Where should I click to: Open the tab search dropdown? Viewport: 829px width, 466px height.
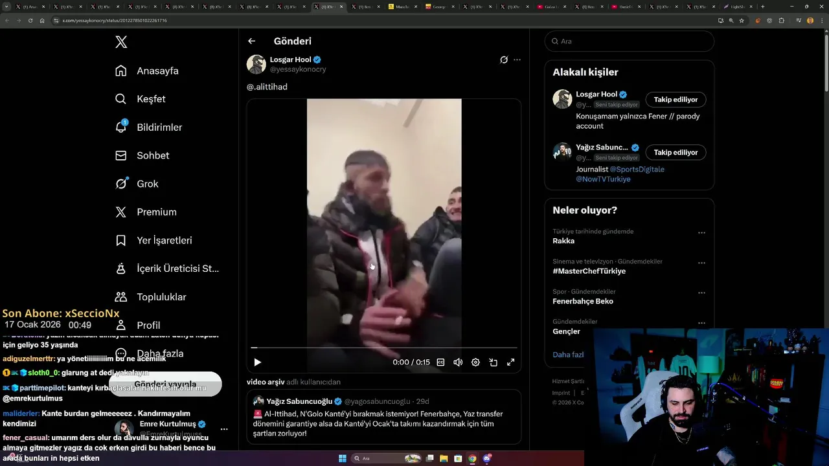[x=6, y=6]
